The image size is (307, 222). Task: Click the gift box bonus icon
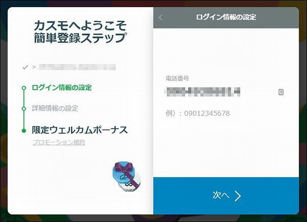[126, 177]
